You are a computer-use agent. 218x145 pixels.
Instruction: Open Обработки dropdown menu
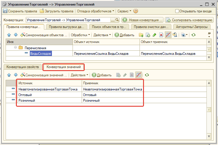(x=80, y=35)
